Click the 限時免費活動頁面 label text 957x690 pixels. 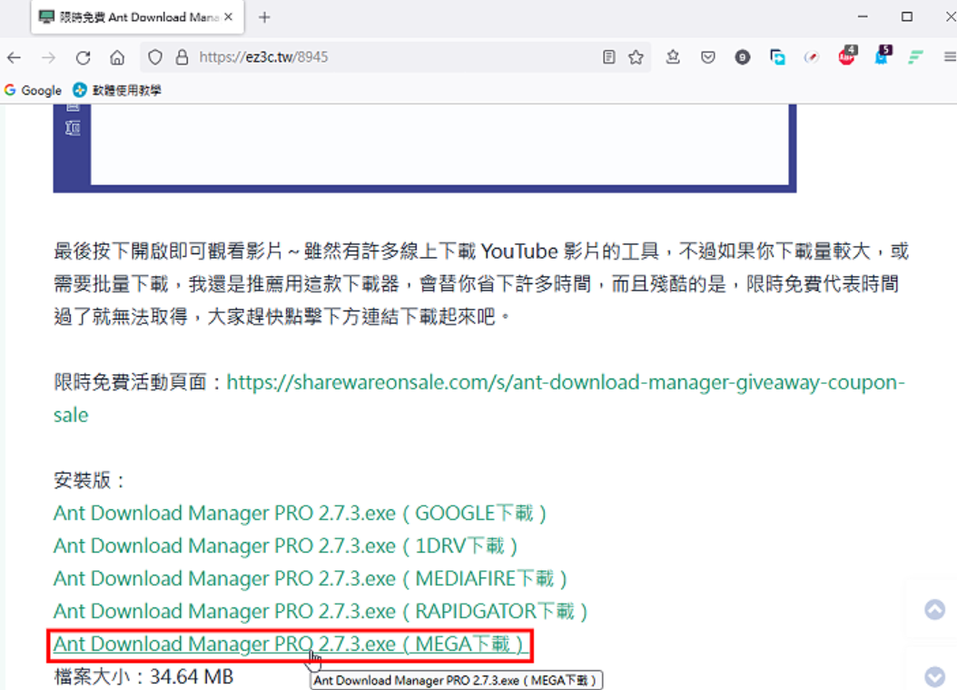pos(139,382)
